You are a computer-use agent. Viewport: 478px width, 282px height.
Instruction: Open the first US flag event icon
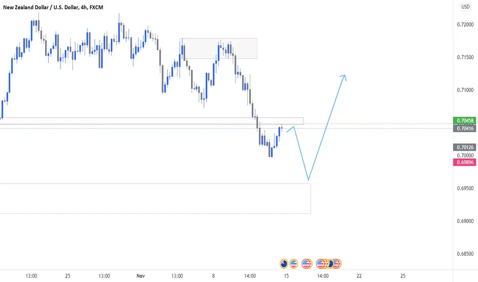(x=293, y=264)
